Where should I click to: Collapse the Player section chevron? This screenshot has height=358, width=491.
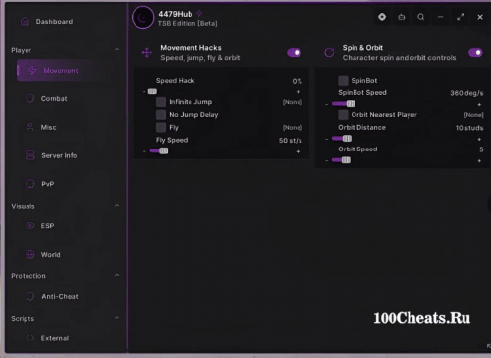click(117, 49)
